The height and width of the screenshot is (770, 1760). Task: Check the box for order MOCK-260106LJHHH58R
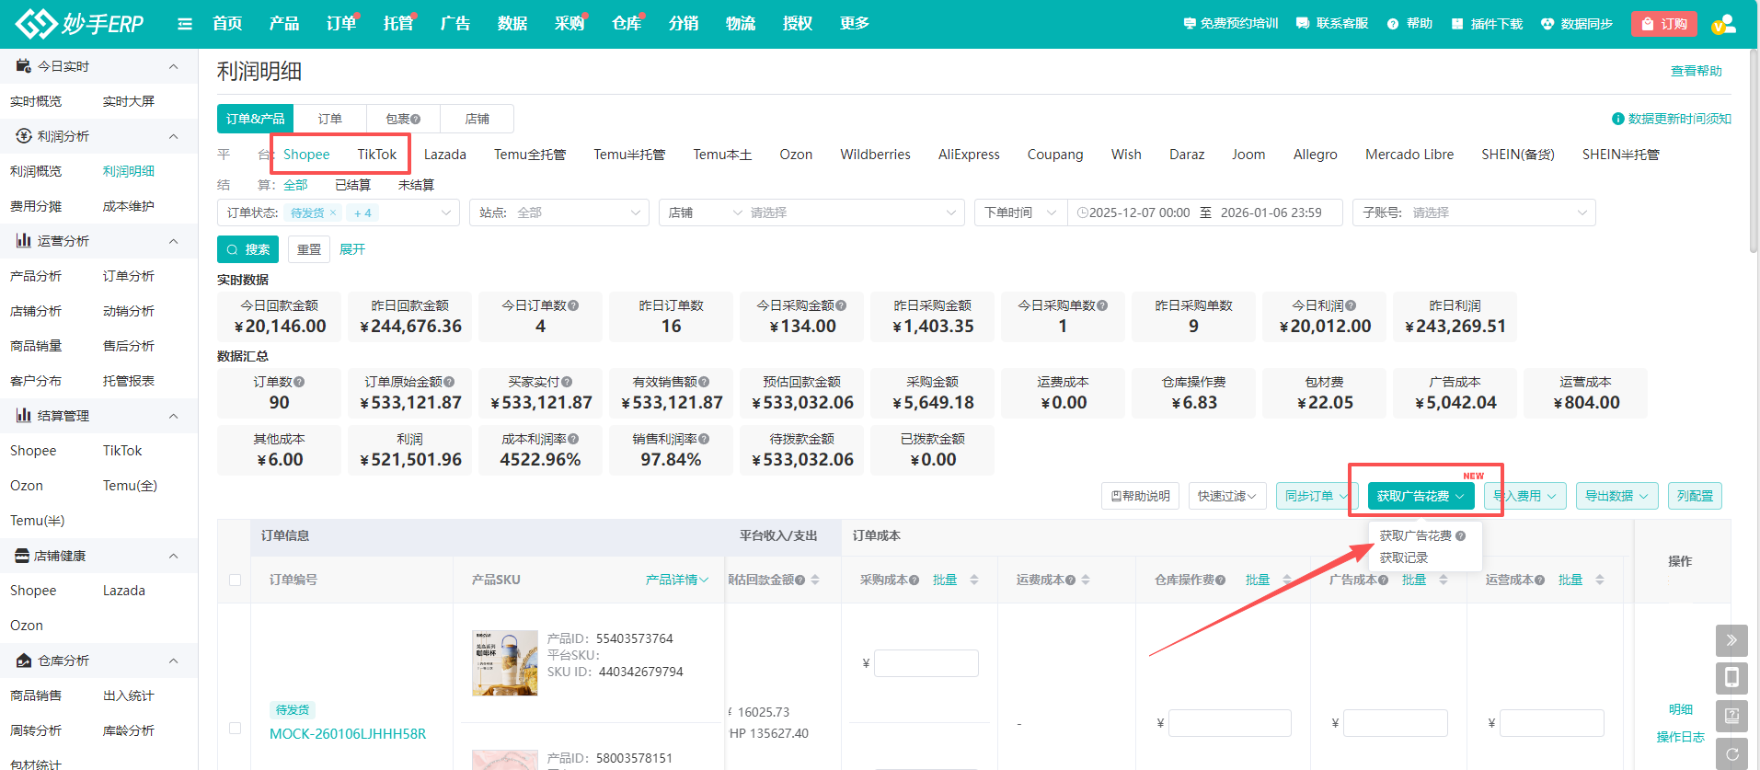click(x=235, y=728)
